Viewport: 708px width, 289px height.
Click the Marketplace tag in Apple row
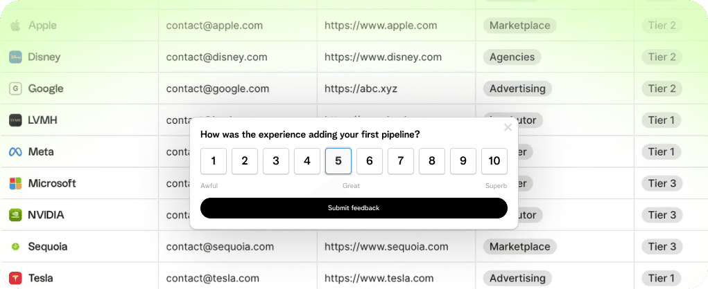519,25
